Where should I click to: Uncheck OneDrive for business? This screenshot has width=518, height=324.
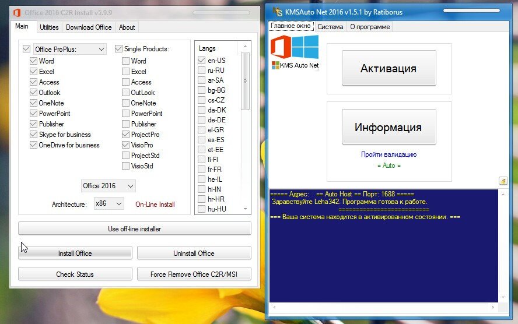[x=33, y=145]
